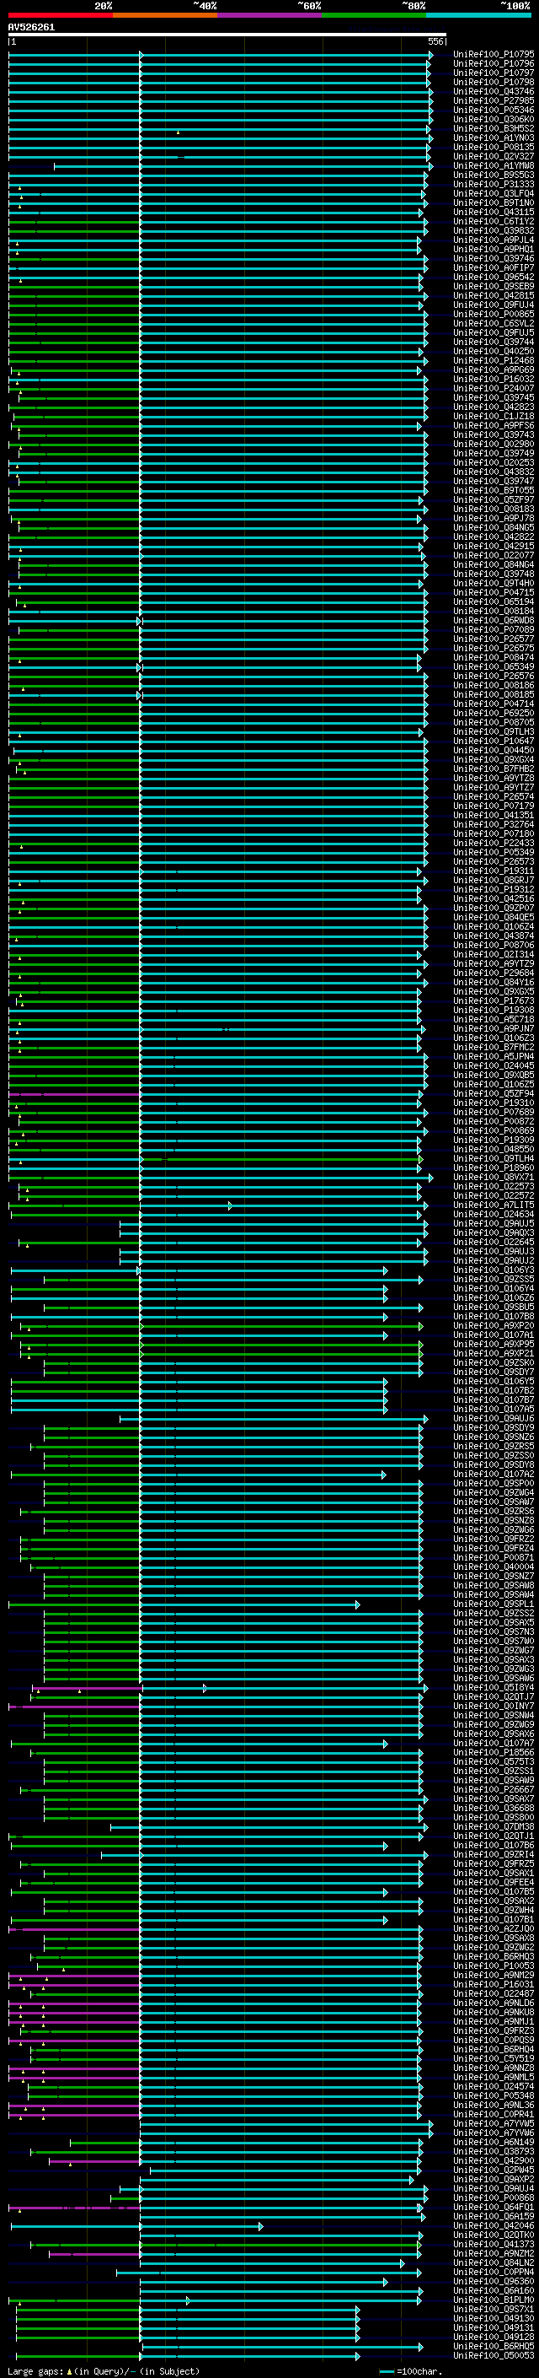Click the red 20% identity legend bar
The image size is (539, 2378).
pyautogui.click(x=61, y=16)
